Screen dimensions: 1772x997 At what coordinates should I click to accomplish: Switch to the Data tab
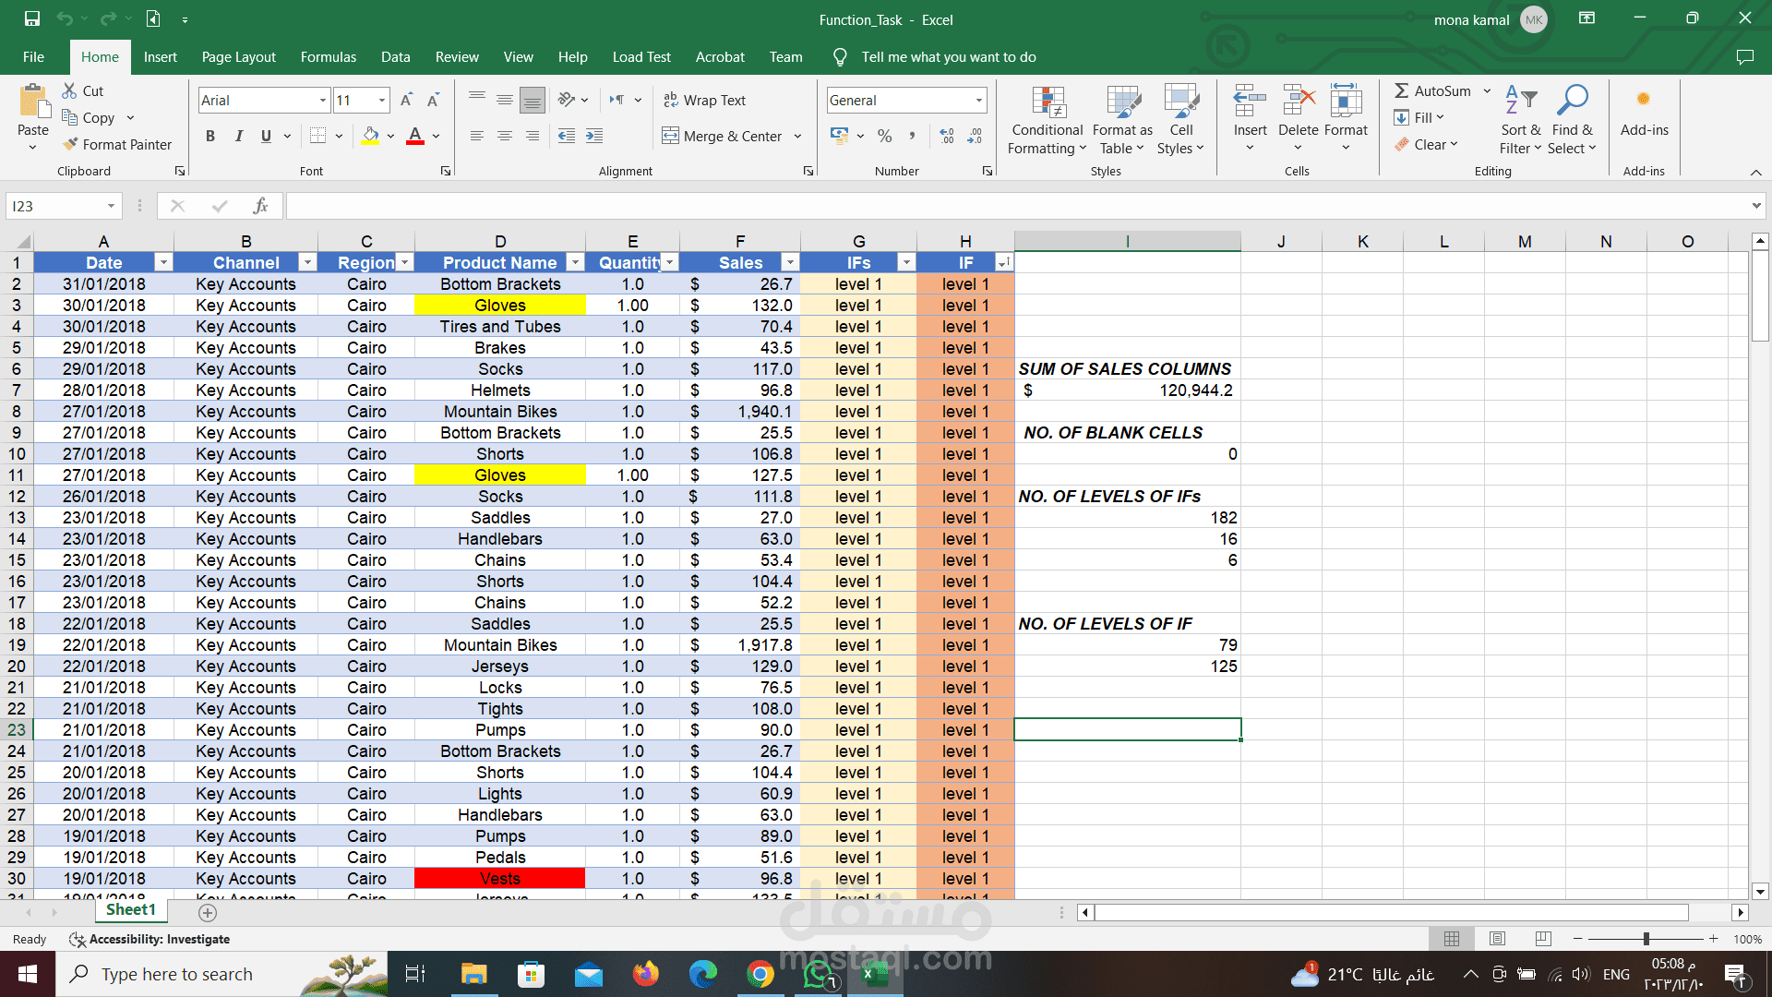pyautogui.click(x=395, y=57)
